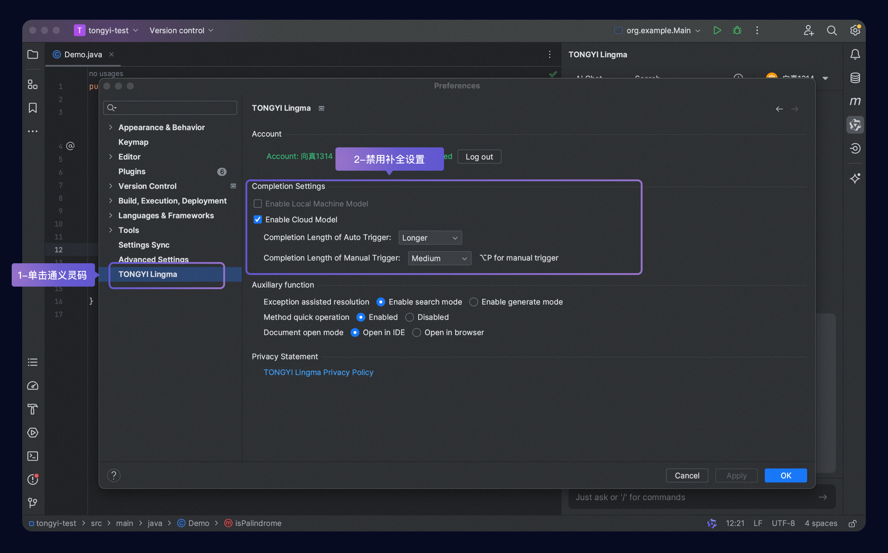This screenshot has height=553, width=888.
Task: Open more run actions menu
Action: [757, 30]
